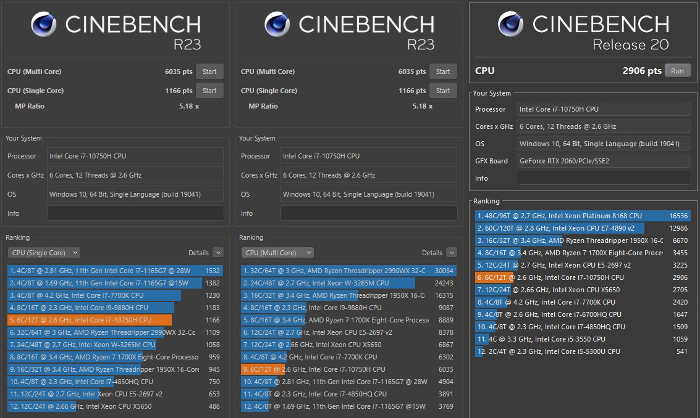The image size is (700, 418).
Task: Select the Xeon Platinum 8168 row scoring 16536
Action: pyautogui.click(x=583, y=216)
